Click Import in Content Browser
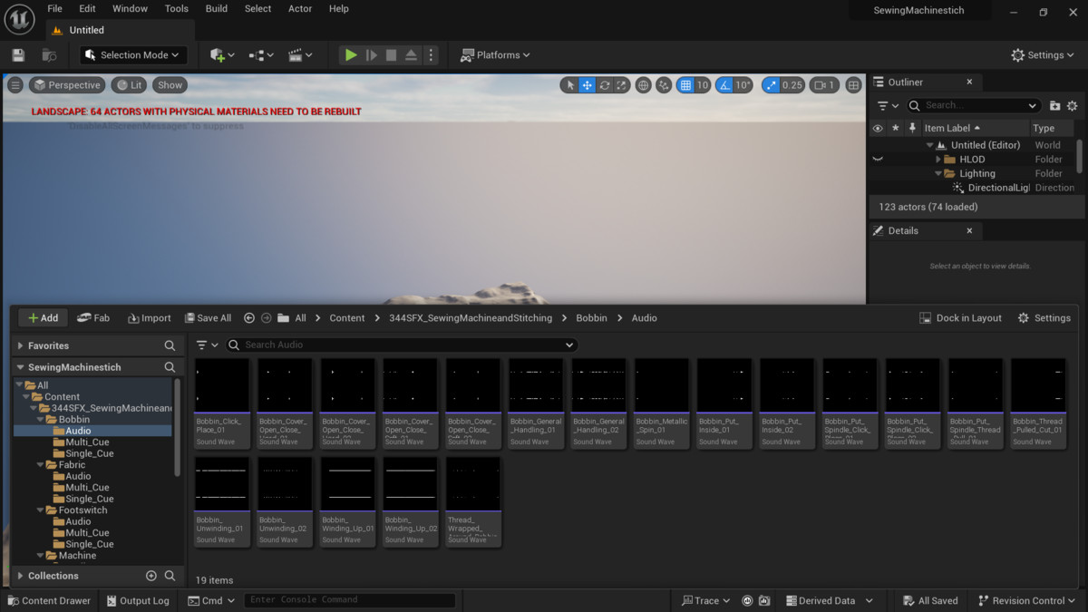The width and height of the screenshot is (1088, 612). click(x=150, y=318)
